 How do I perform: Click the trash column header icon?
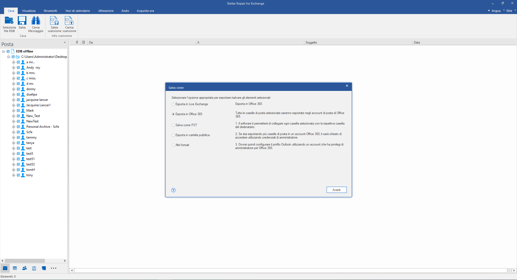tap(84, 42)
